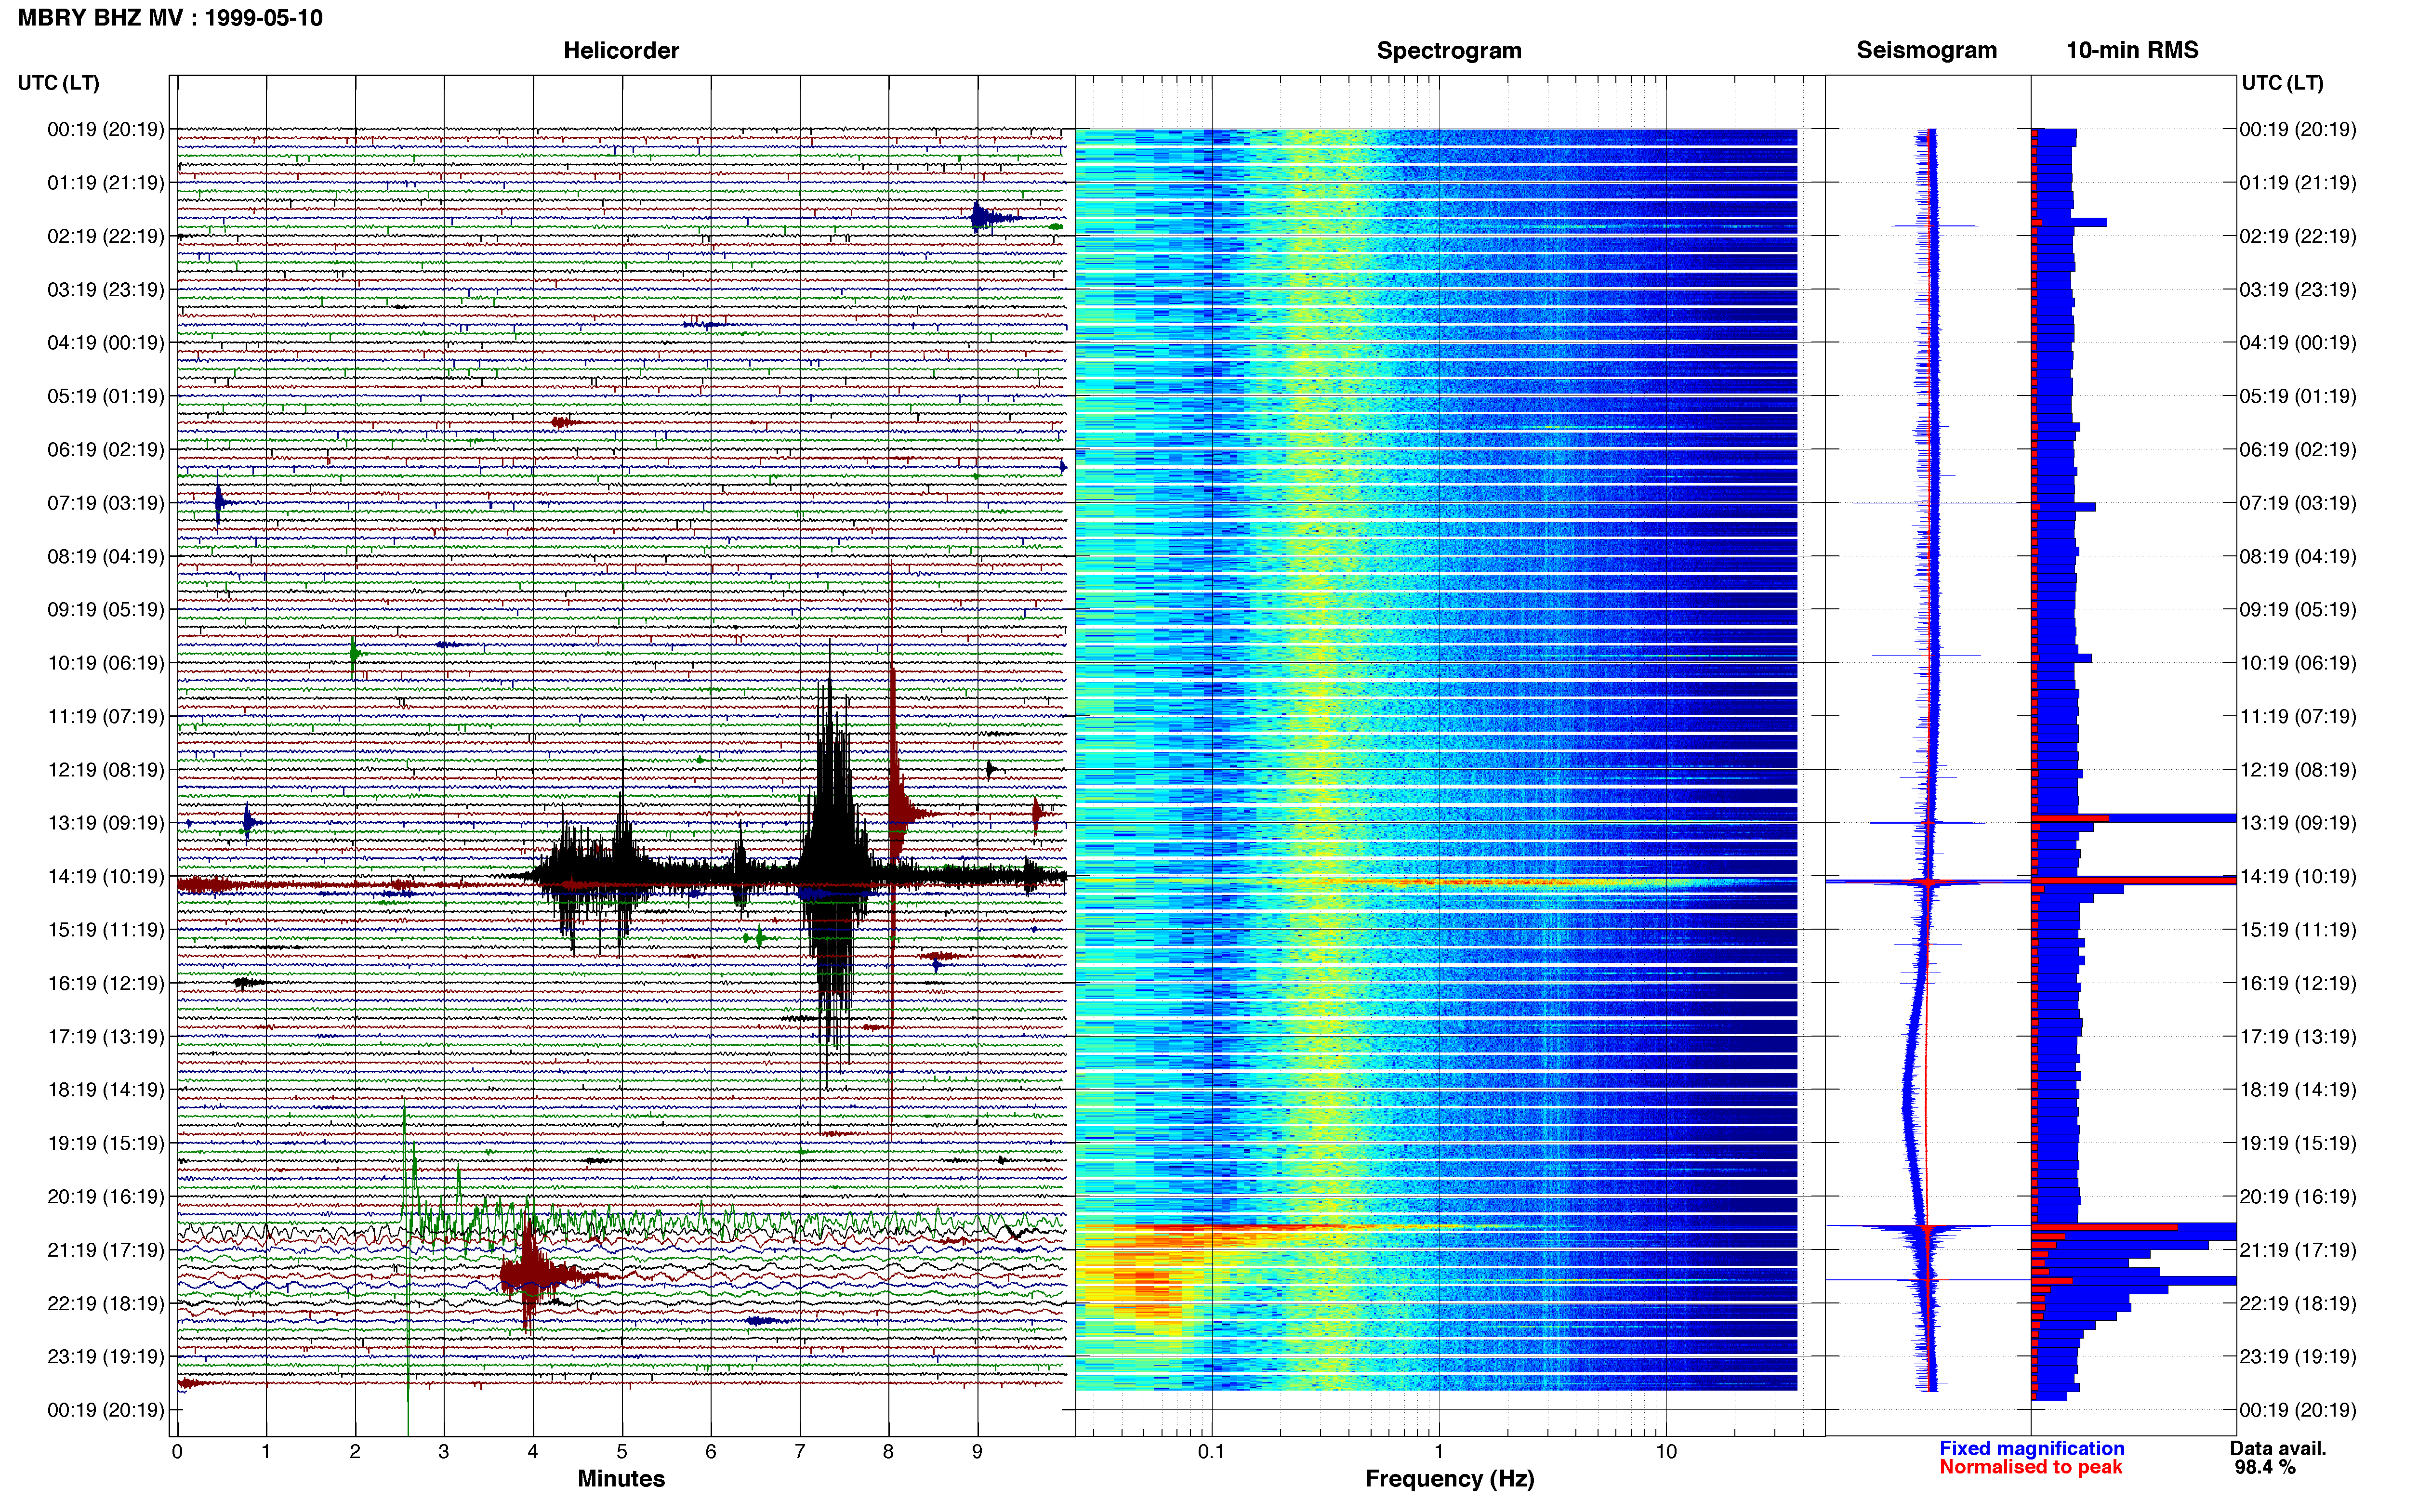
Task: Click left time label '16:19 (12:19)'
Action: [106, 983]
